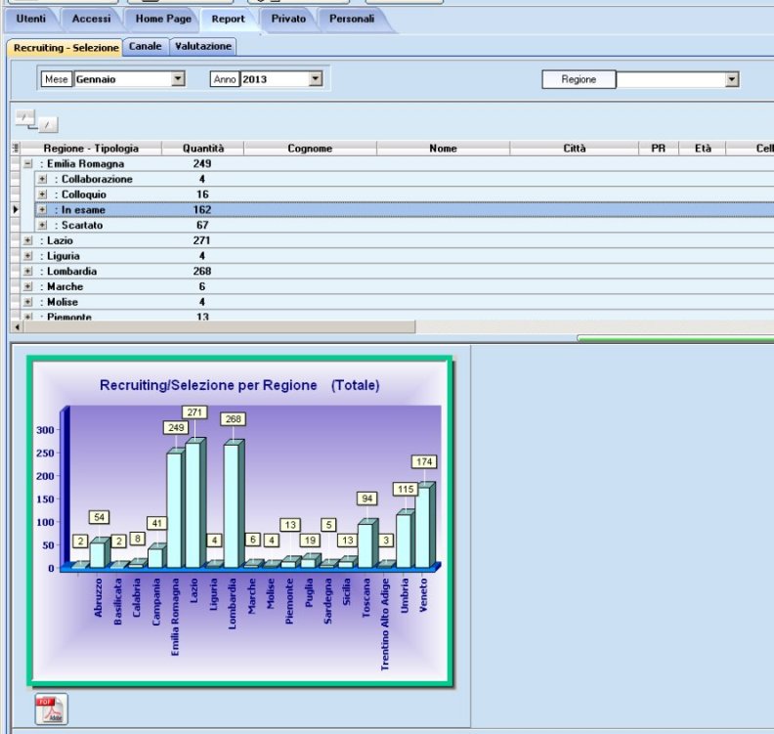
Task: Click the Colloquio quantity 16
Action: pyautogui.click(x=202, y=194)
